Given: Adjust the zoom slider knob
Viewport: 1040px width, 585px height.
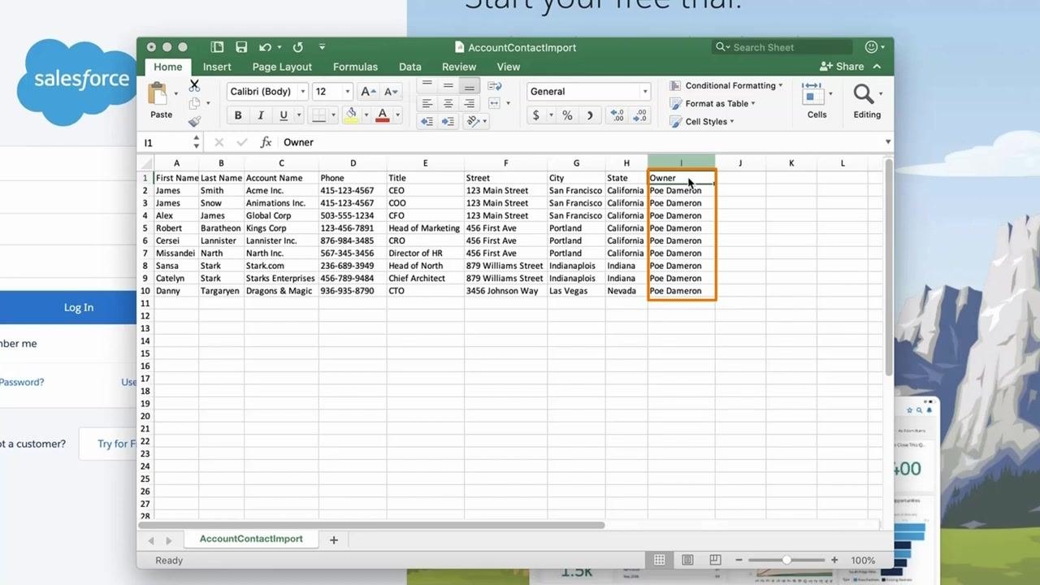Looking at the screenshot, I should 786,560.
